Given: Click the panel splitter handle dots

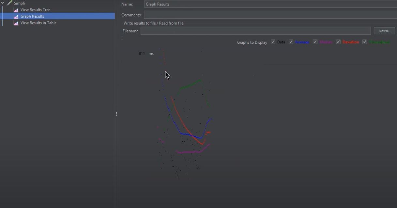Looking at the screenshot, I should (x=116, y=114).
